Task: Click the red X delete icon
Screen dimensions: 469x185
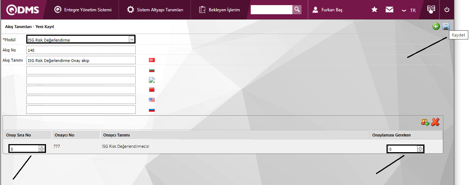Action: (x=435, y=122)
